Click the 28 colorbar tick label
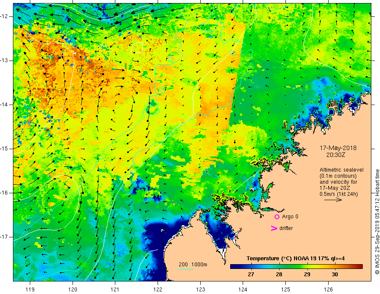The image size is (380, 294). pos(279,275)
